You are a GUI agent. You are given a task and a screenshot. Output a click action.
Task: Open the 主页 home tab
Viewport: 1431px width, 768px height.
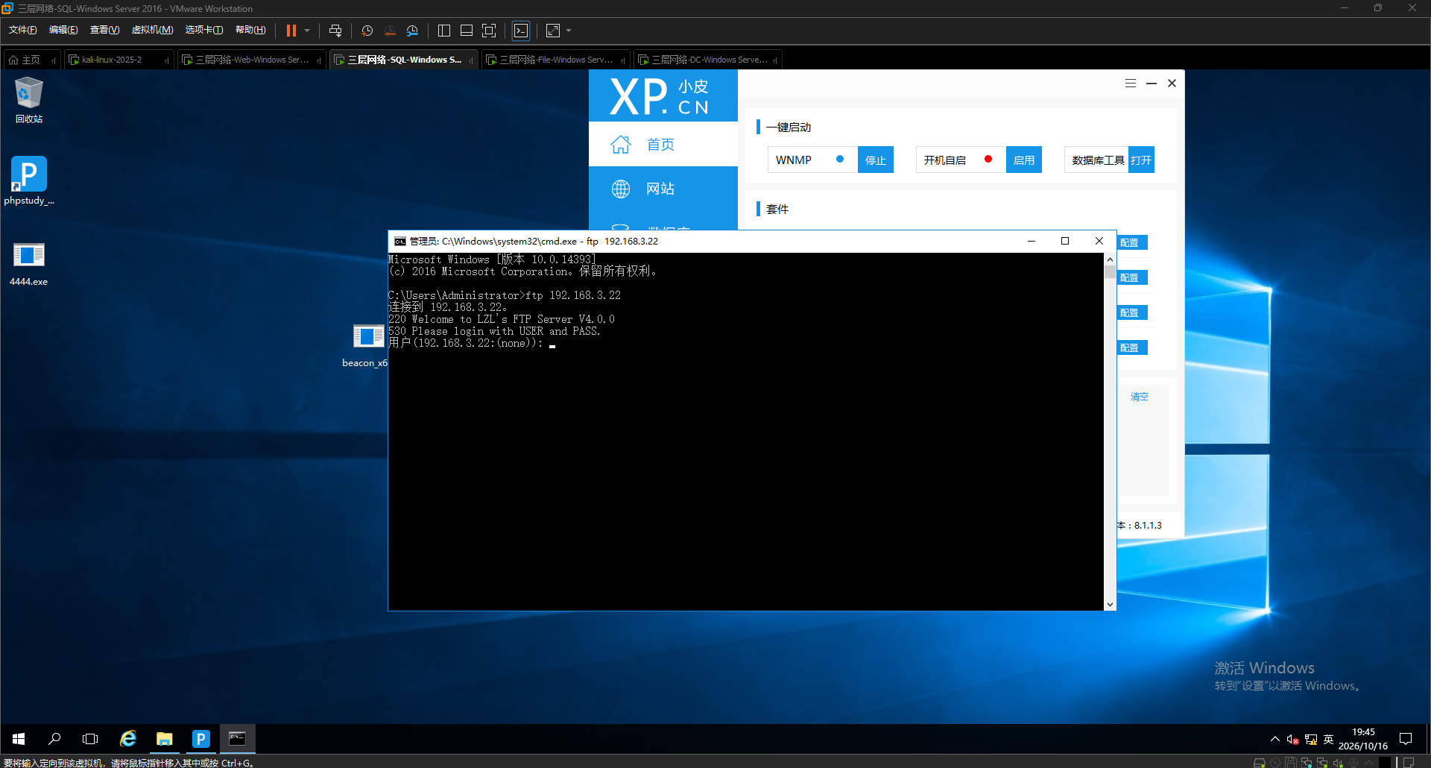click(x=31, y=60)
